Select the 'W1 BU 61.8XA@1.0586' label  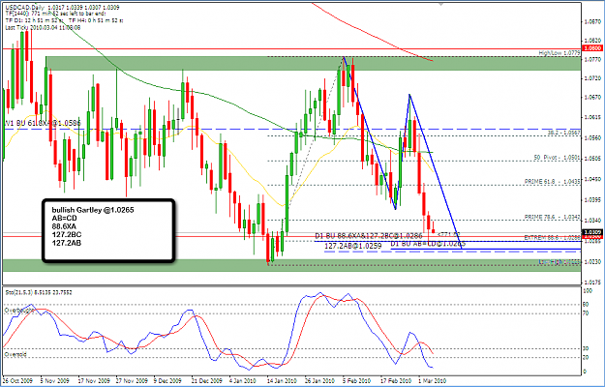coord(43,123)
